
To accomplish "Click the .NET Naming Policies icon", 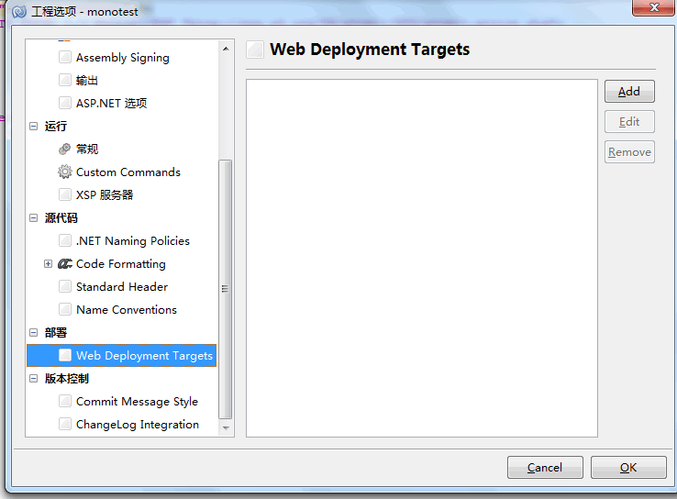I will click(x=65, y=240).
